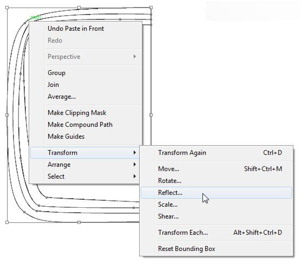Click Make Clipping Mask
This screenshot has height=265, width=301.
(x=86, y=113)
